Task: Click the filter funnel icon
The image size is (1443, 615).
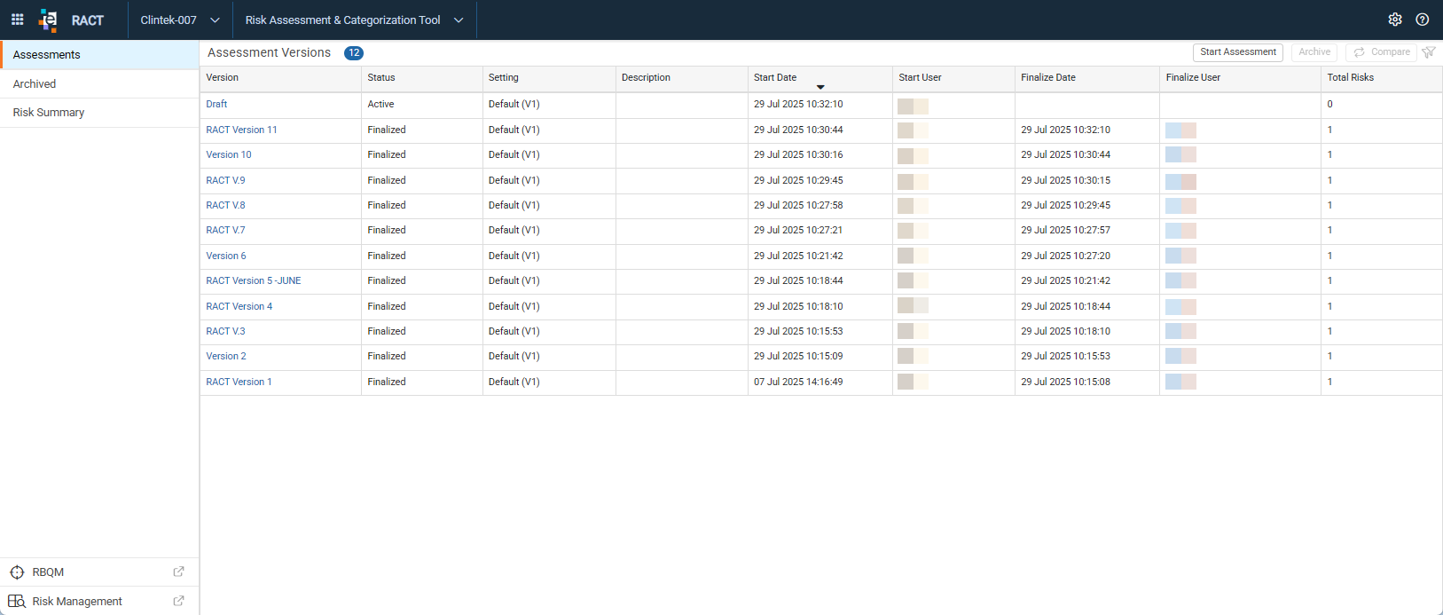Action: pos(1429,52)
